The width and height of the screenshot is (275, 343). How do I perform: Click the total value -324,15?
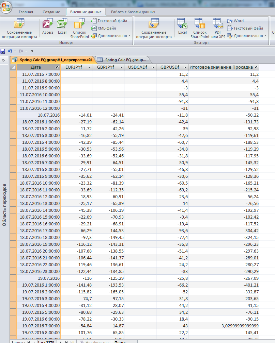[x=224, y=237]
